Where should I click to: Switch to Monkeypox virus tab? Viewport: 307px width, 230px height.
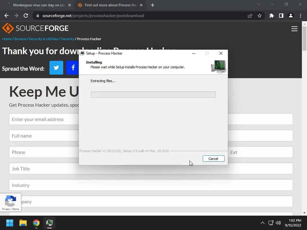coord(39,5)
